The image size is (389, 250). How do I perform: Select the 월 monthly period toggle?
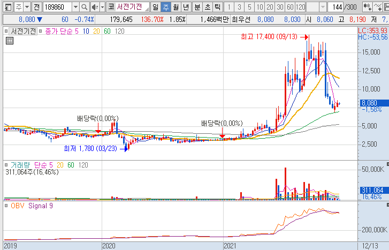(x=176, y=7)
